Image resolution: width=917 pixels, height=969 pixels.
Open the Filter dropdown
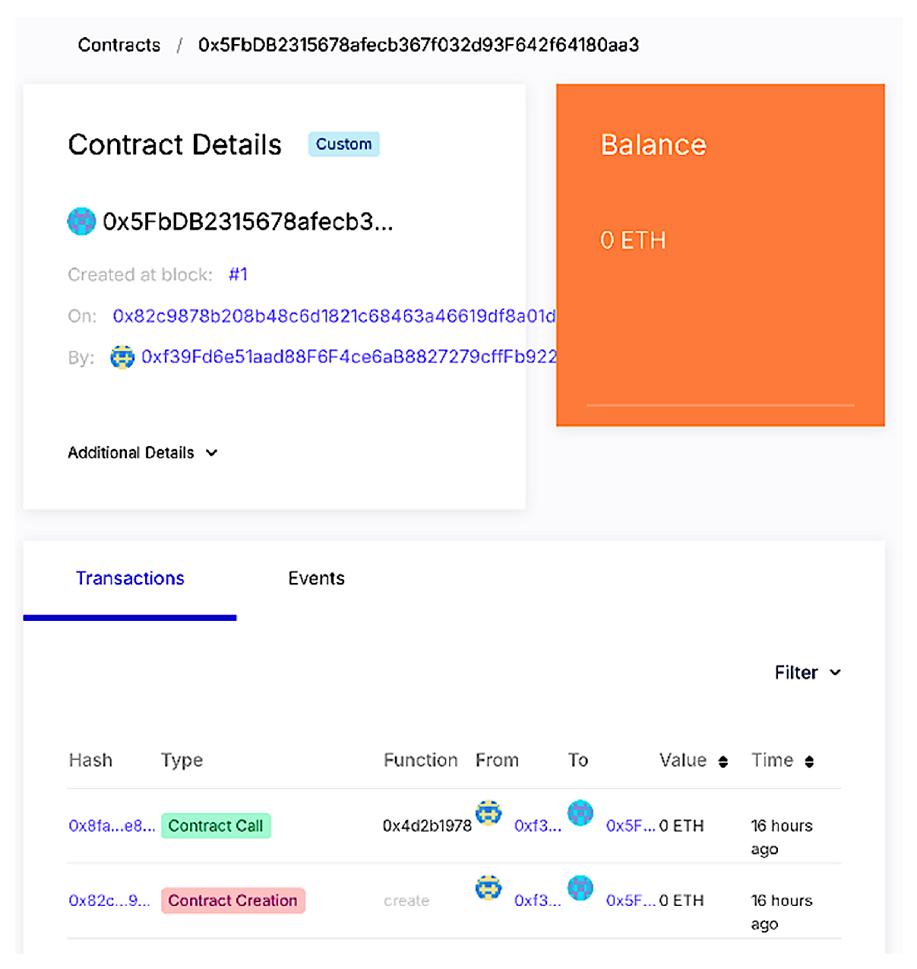pos(807,673)
